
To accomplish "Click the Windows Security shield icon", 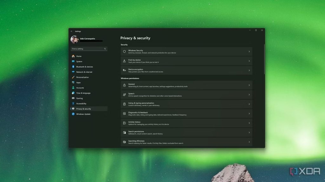I will tap(124, 52).
